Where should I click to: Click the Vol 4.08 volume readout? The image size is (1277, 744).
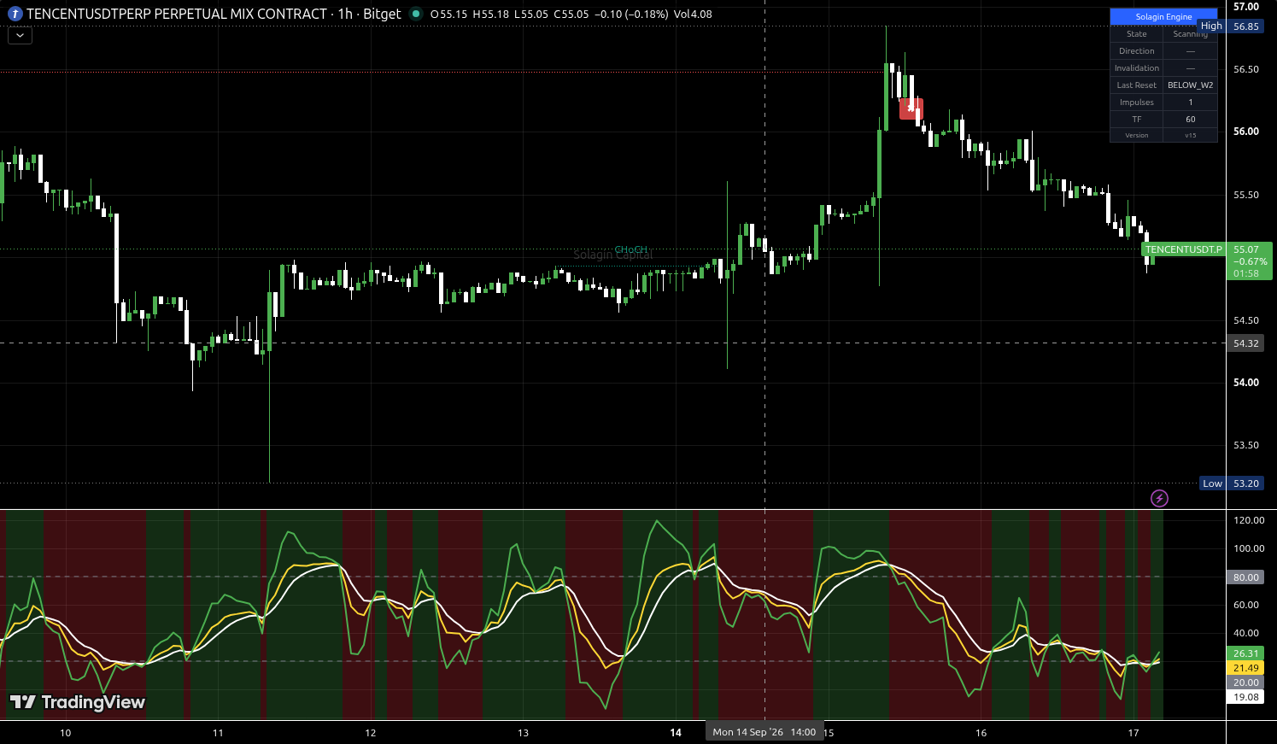692,15
